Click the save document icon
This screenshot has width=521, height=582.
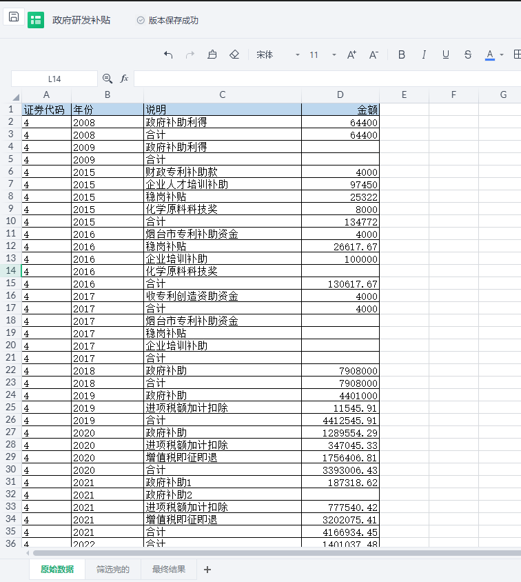(14, 17)
